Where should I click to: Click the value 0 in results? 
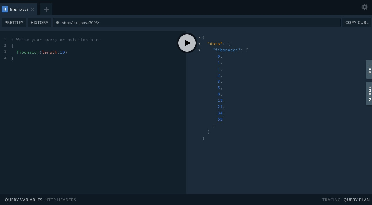pos(219,56)
